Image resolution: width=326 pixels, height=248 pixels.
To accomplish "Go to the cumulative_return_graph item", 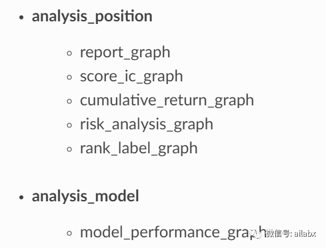I will [167, 101].
